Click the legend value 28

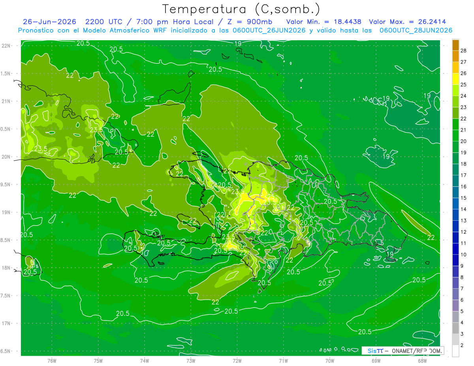(x=464, y=51)
